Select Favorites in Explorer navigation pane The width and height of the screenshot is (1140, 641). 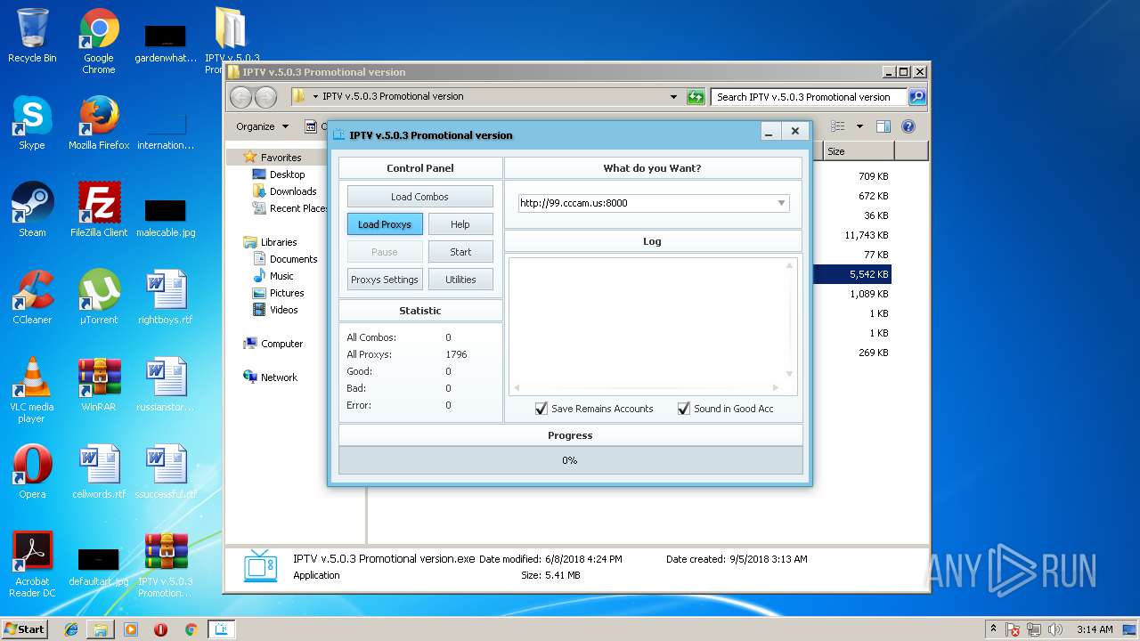pos(281,158)
